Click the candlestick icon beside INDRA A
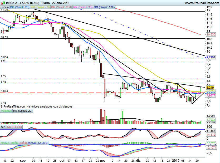The height and width of the screenshot is (163, 220). point(2,3)
